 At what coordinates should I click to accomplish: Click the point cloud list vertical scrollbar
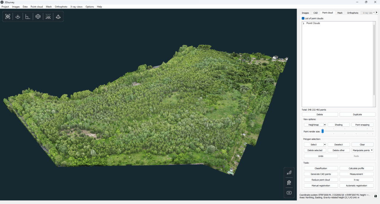[374, 59]
